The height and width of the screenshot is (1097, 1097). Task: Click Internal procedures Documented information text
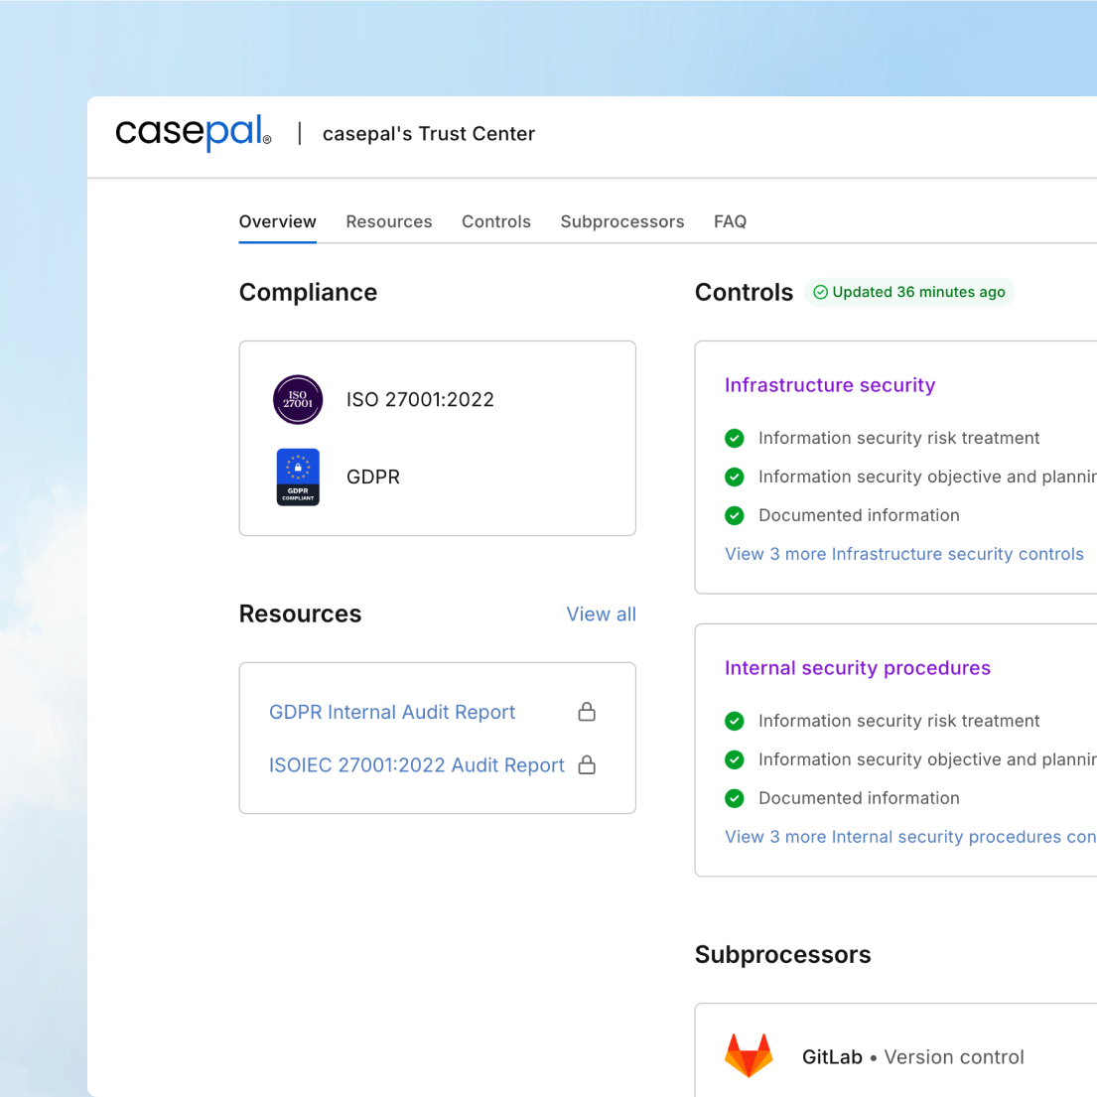(x=859, y=798)
